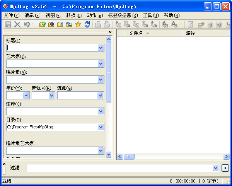Click the file list scroll right arrow
Screen dimensions: 232x186
pyautogui.click(x=226, y=156)
